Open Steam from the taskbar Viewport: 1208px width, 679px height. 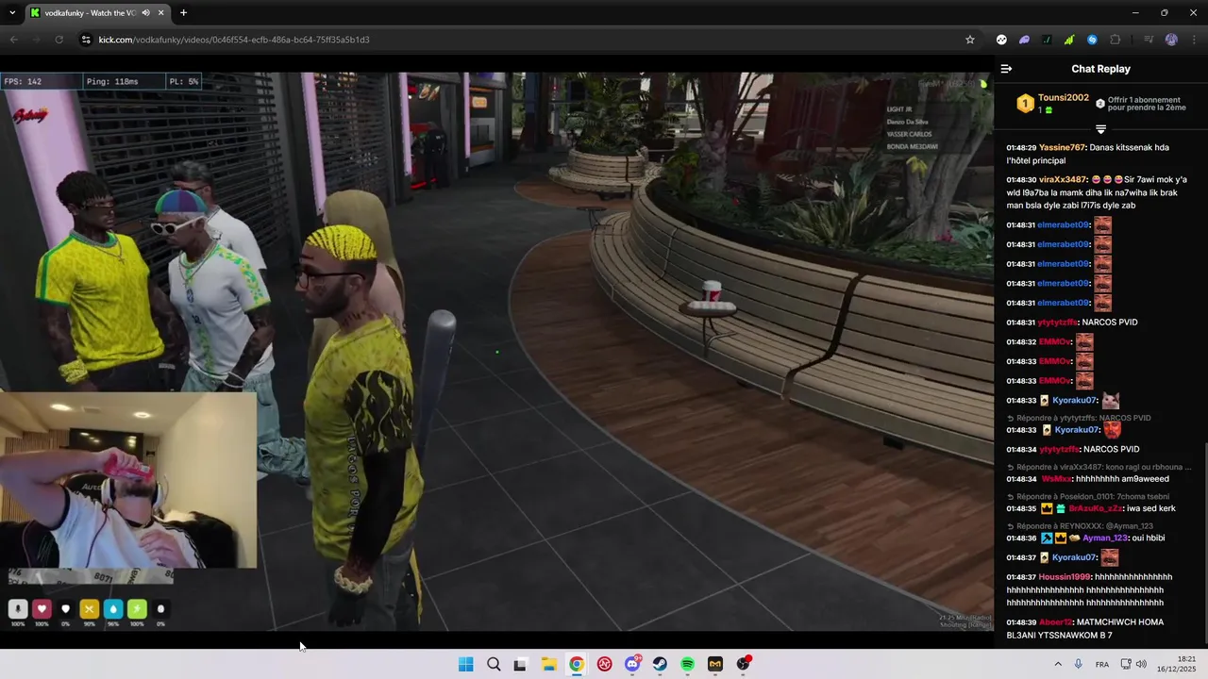(660, 664)
